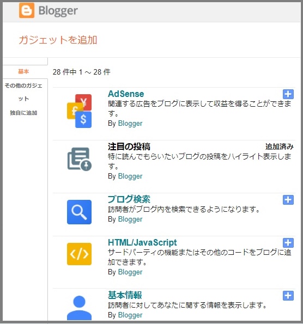Click the ガジェットを追加 heading

click(x=58, y=40)
